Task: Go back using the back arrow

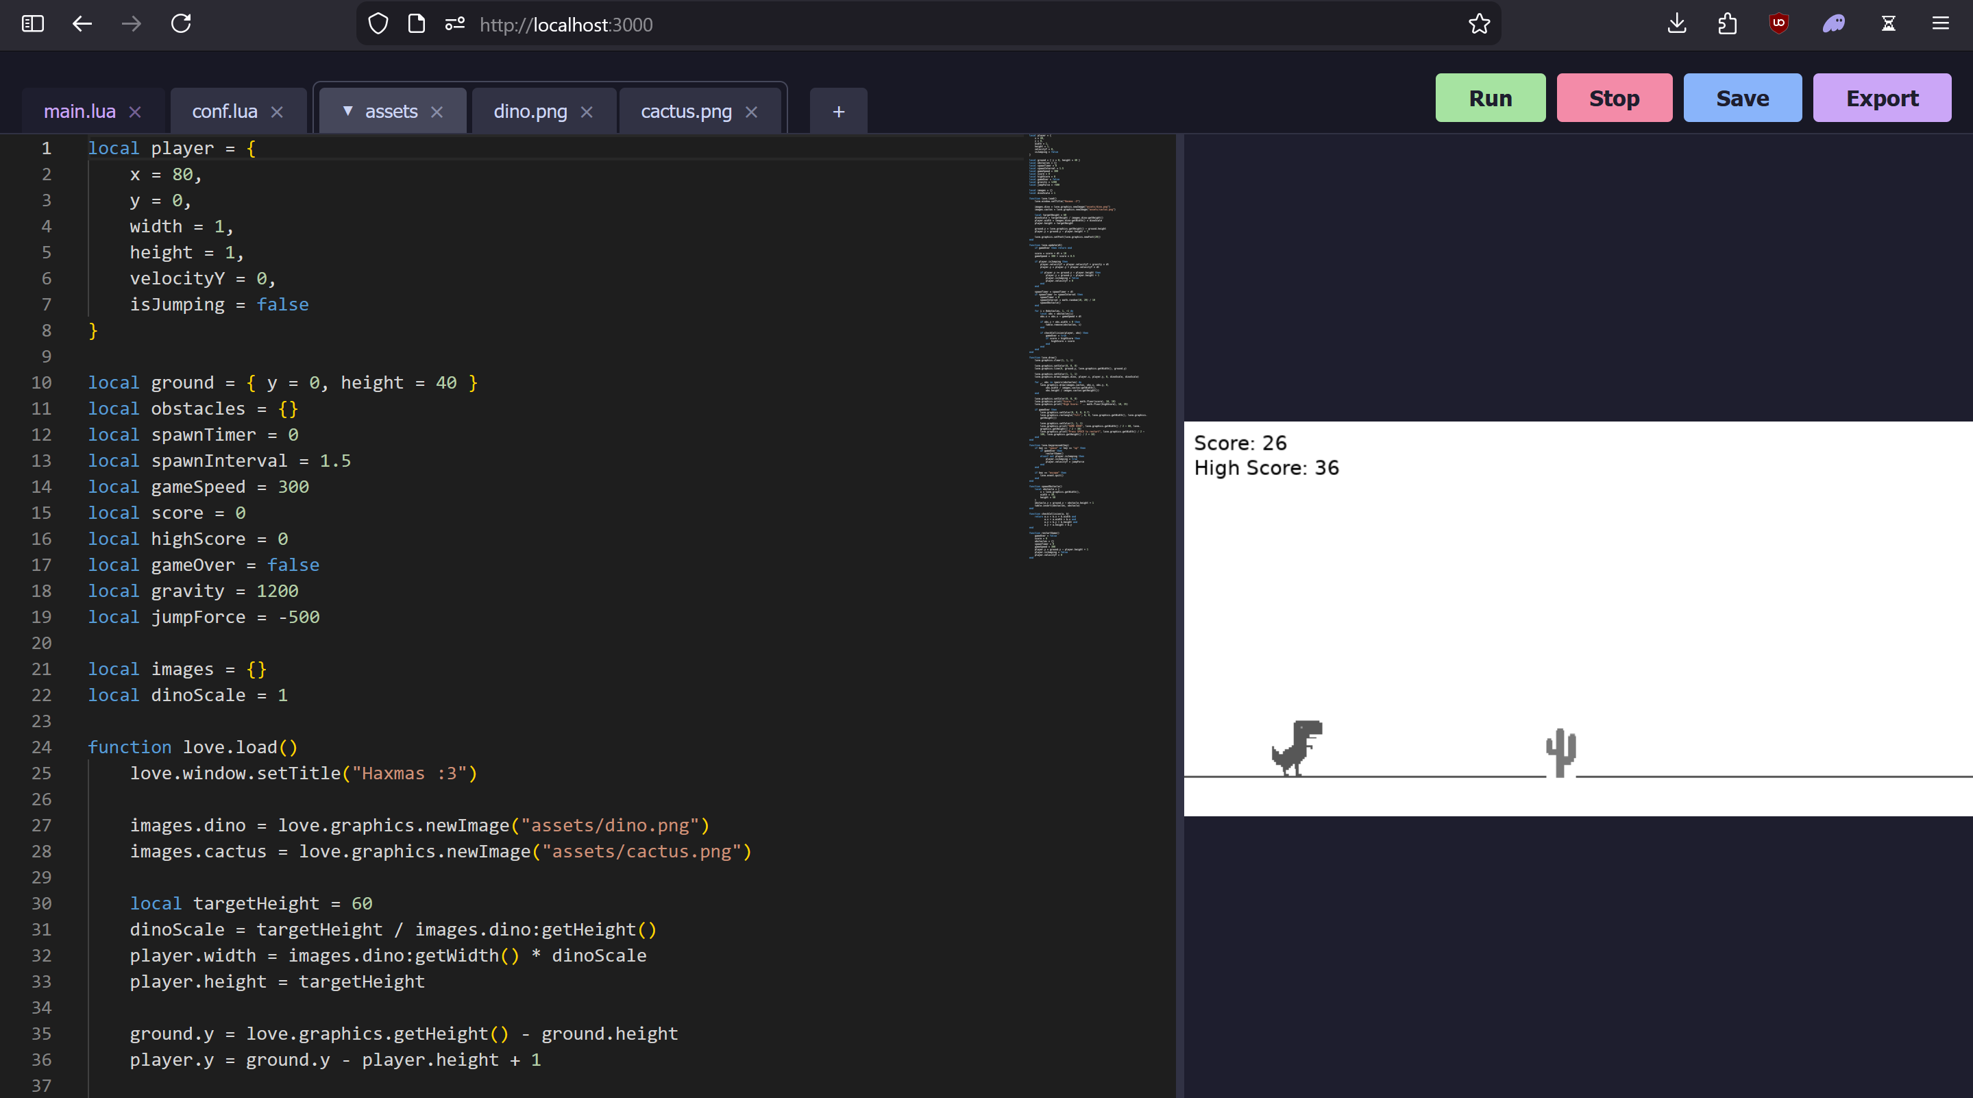Action: pos(82,24)
